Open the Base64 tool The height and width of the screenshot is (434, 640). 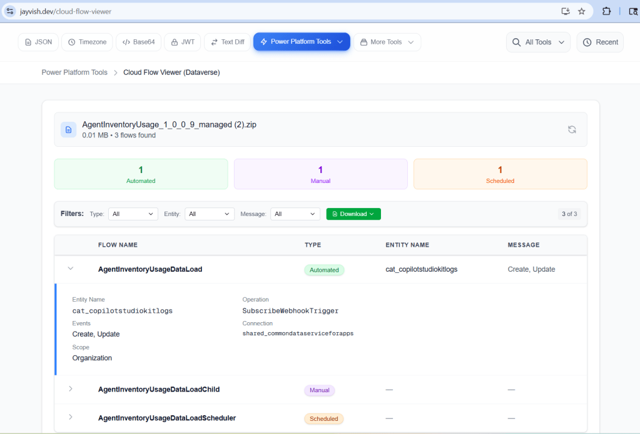(x=138, y=42)
